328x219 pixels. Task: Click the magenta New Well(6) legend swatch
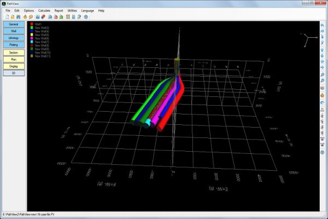click(x=32, y=37)
